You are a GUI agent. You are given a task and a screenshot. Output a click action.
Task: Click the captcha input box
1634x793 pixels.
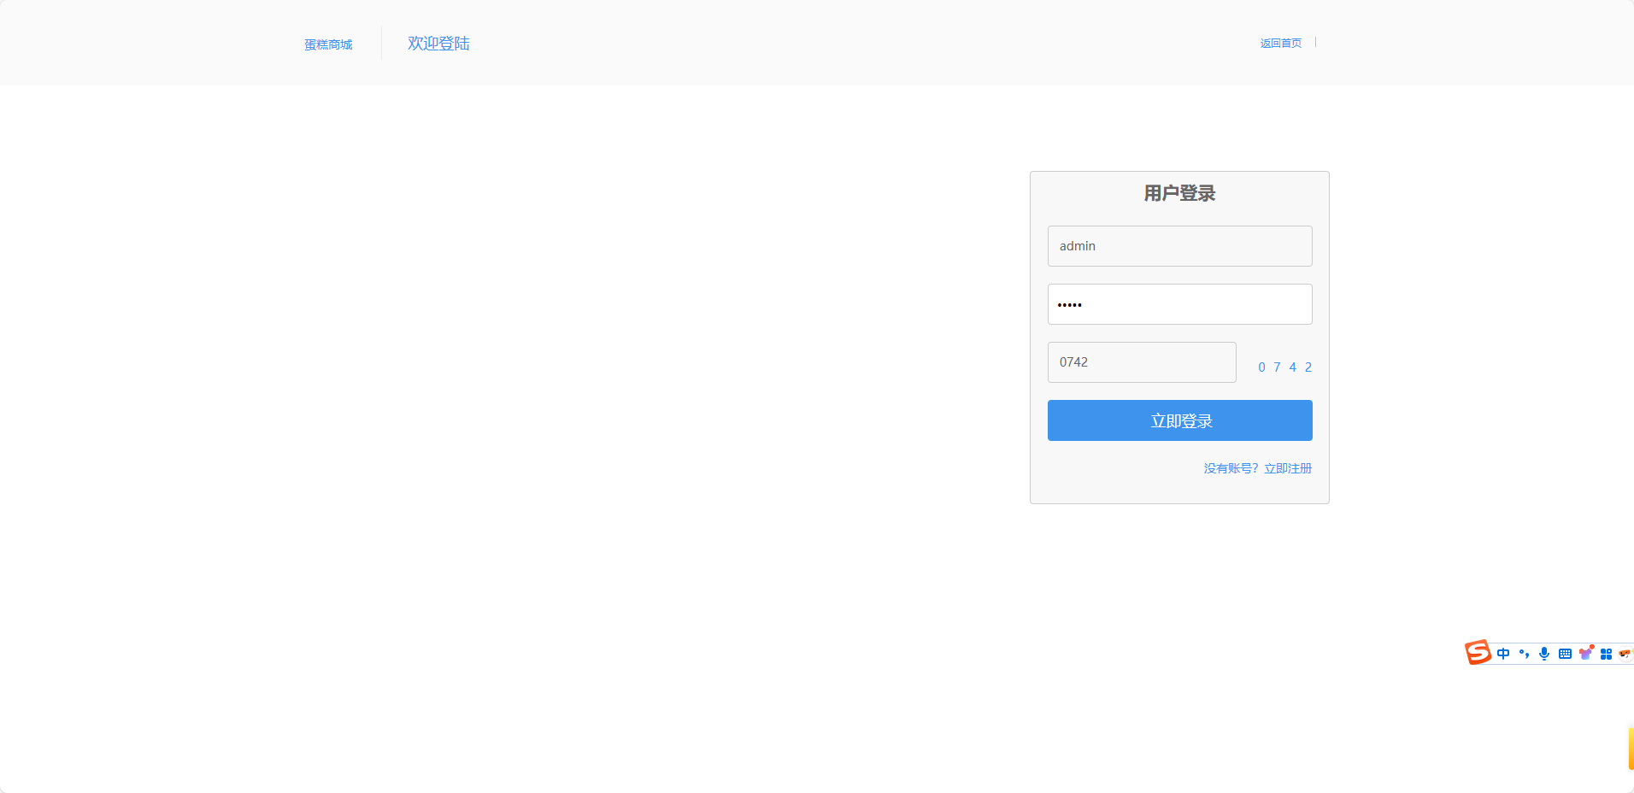pos(1142,361)
